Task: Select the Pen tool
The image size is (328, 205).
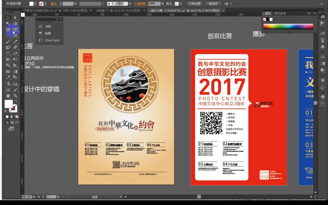Action: 8,30
